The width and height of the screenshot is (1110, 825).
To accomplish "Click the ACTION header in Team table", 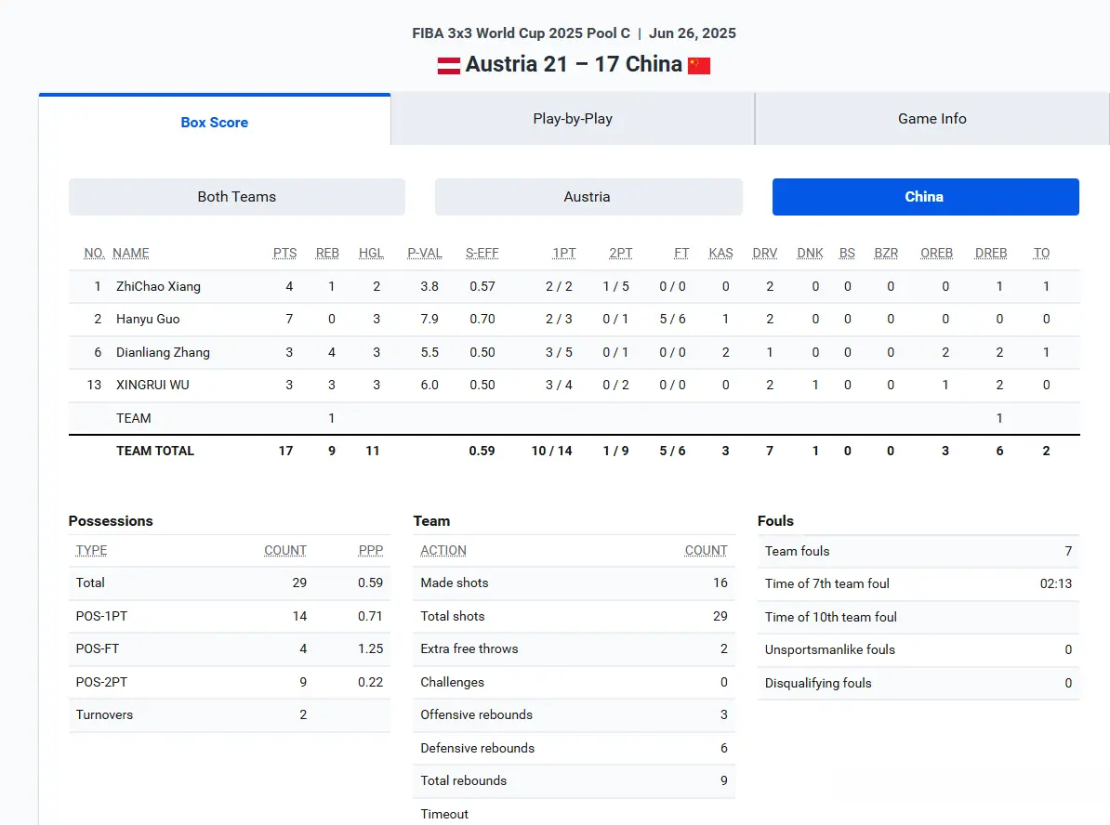I will [443, 551].
